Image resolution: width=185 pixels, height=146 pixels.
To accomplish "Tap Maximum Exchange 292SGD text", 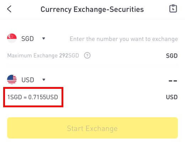I will pyautogui.click(x=43, y=55).
